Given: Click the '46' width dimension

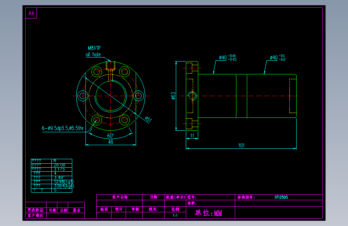Looking at the screenshot, I should coord(110,142).
